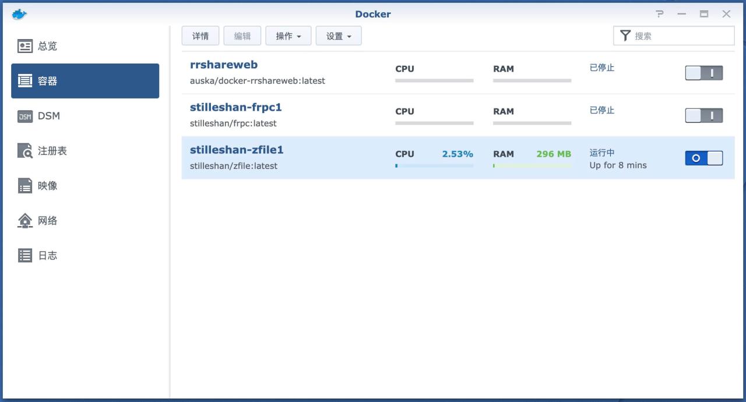Screen dimensions: 746x402
Task: Click inside the 搜索 (Search) input field
Action: 676,36
